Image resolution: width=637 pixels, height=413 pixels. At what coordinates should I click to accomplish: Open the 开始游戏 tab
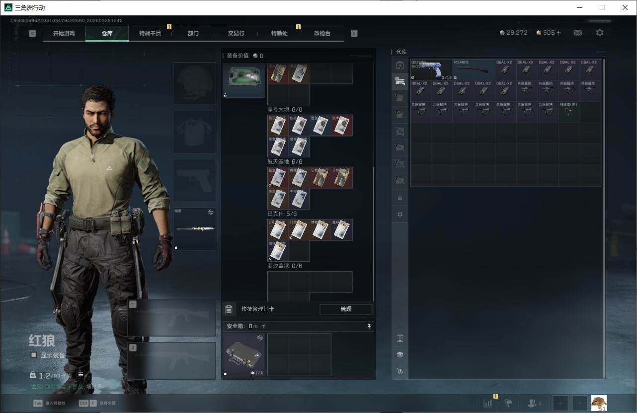coord(64,33)
